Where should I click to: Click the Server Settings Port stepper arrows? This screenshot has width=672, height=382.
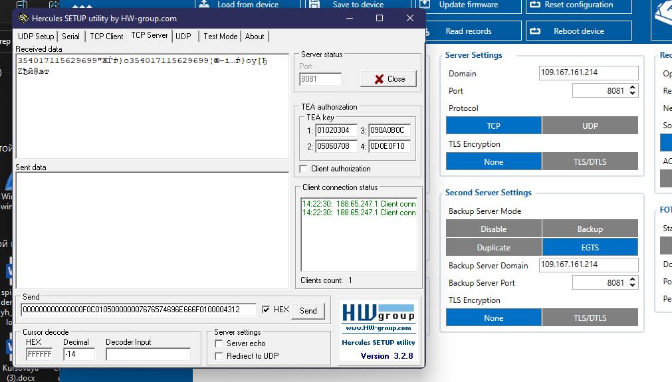tap(632, 91)
